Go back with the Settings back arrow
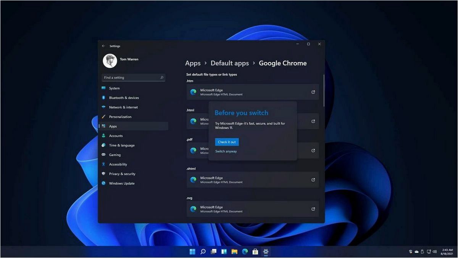The height and width of the screenshot is (258, 458). click(x=103, y=46)
